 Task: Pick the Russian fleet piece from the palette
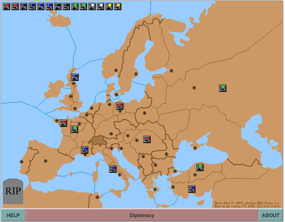click(92, 7)
